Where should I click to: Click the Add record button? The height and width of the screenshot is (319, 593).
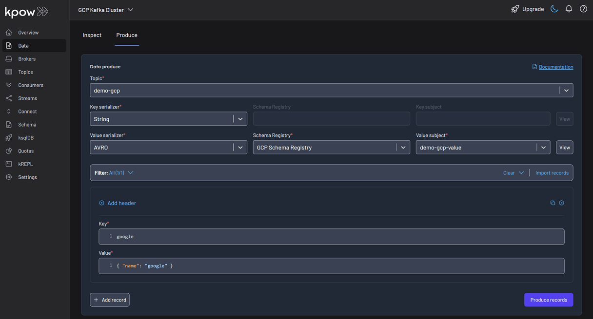(109, 300)
